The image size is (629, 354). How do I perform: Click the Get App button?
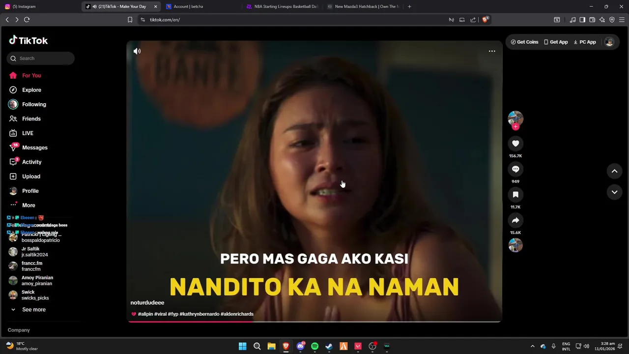[x=556, y=42]
